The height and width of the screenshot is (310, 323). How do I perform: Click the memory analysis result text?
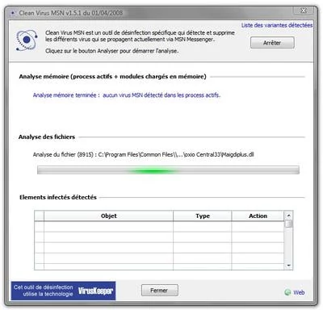point(127,95)
